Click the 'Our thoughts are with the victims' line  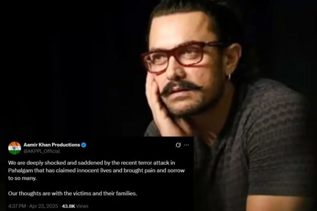pos(73,194)
